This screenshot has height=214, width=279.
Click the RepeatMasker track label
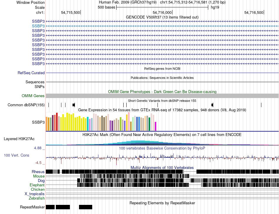coord(32,207)
